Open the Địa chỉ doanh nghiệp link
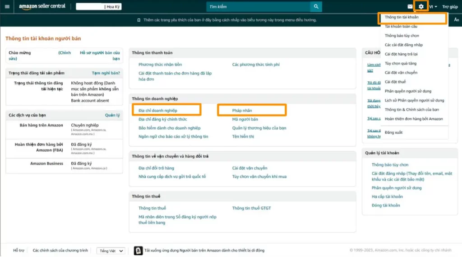This screenshot has width=462, height=257. [x=158, y=110]
